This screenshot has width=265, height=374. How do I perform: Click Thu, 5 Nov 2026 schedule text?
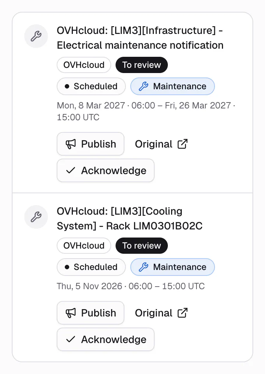[x=131, y=286]
